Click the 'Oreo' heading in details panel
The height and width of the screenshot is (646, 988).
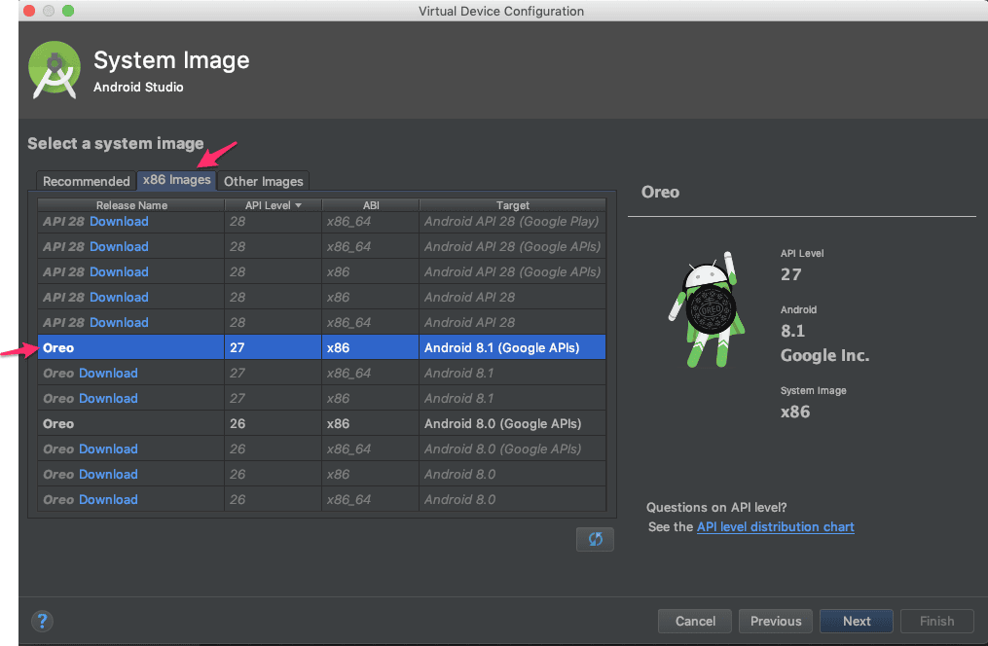point(660,192)
